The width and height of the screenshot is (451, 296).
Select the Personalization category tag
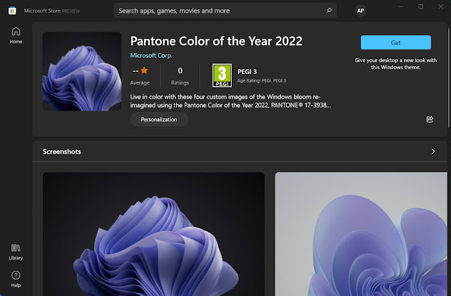159,119
